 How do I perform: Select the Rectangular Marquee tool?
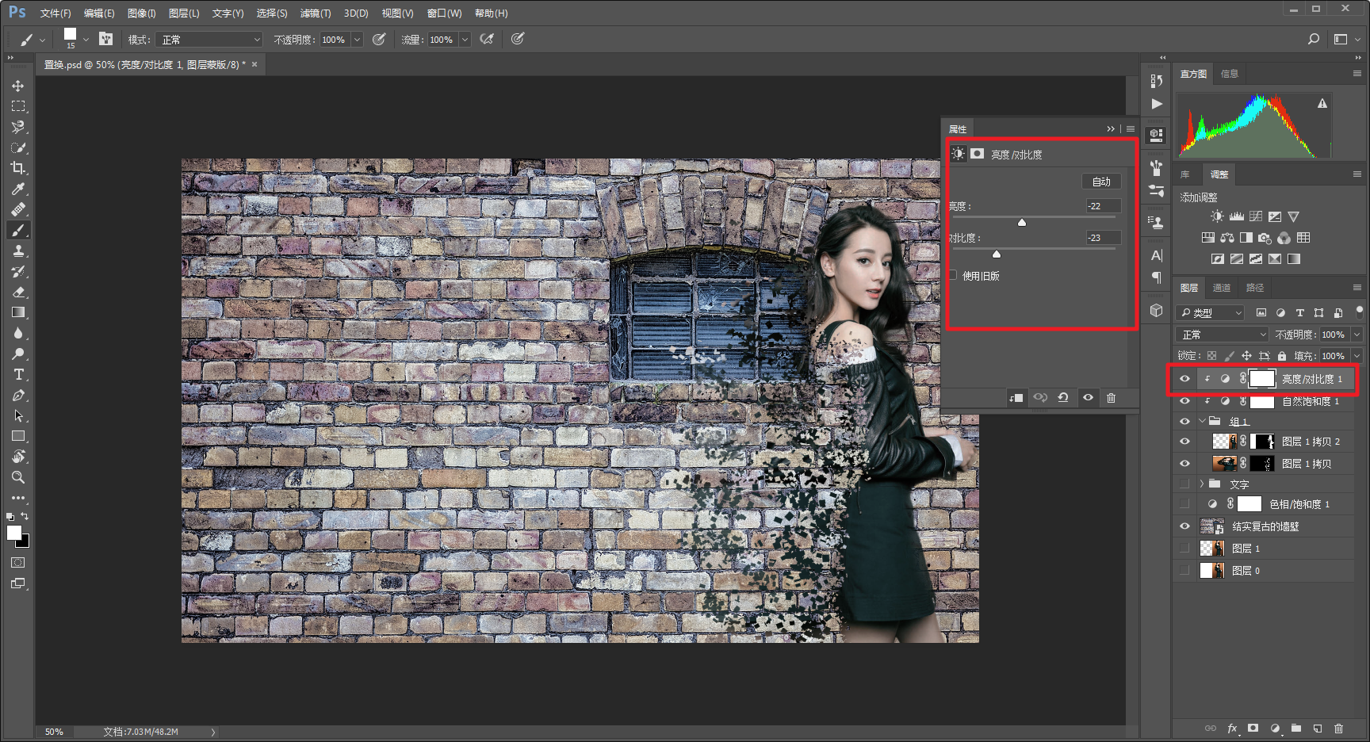[17, 106]
